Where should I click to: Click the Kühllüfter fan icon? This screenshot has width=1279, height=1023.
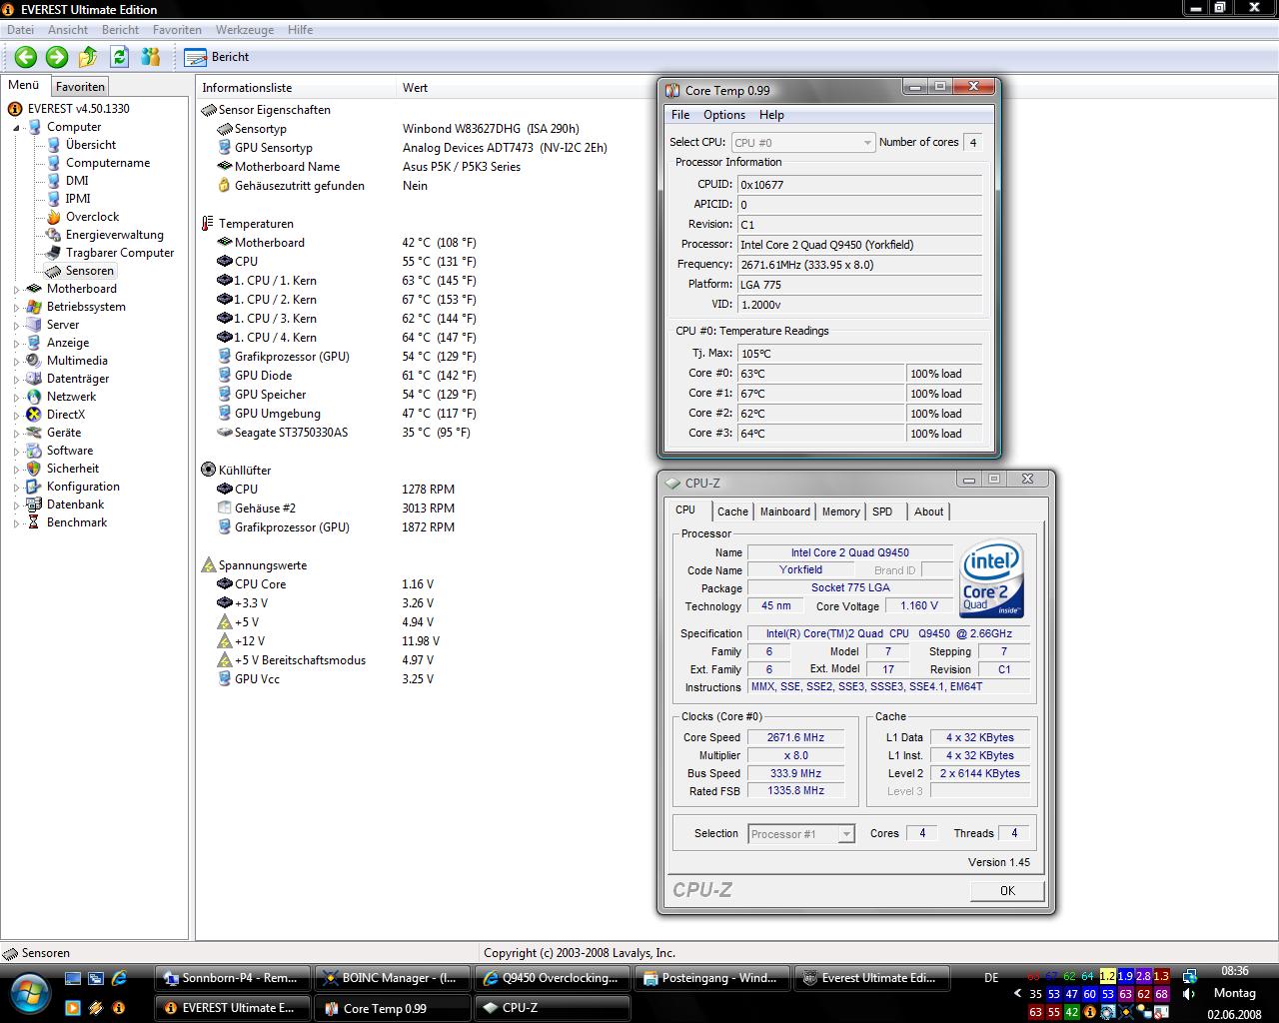208,470
